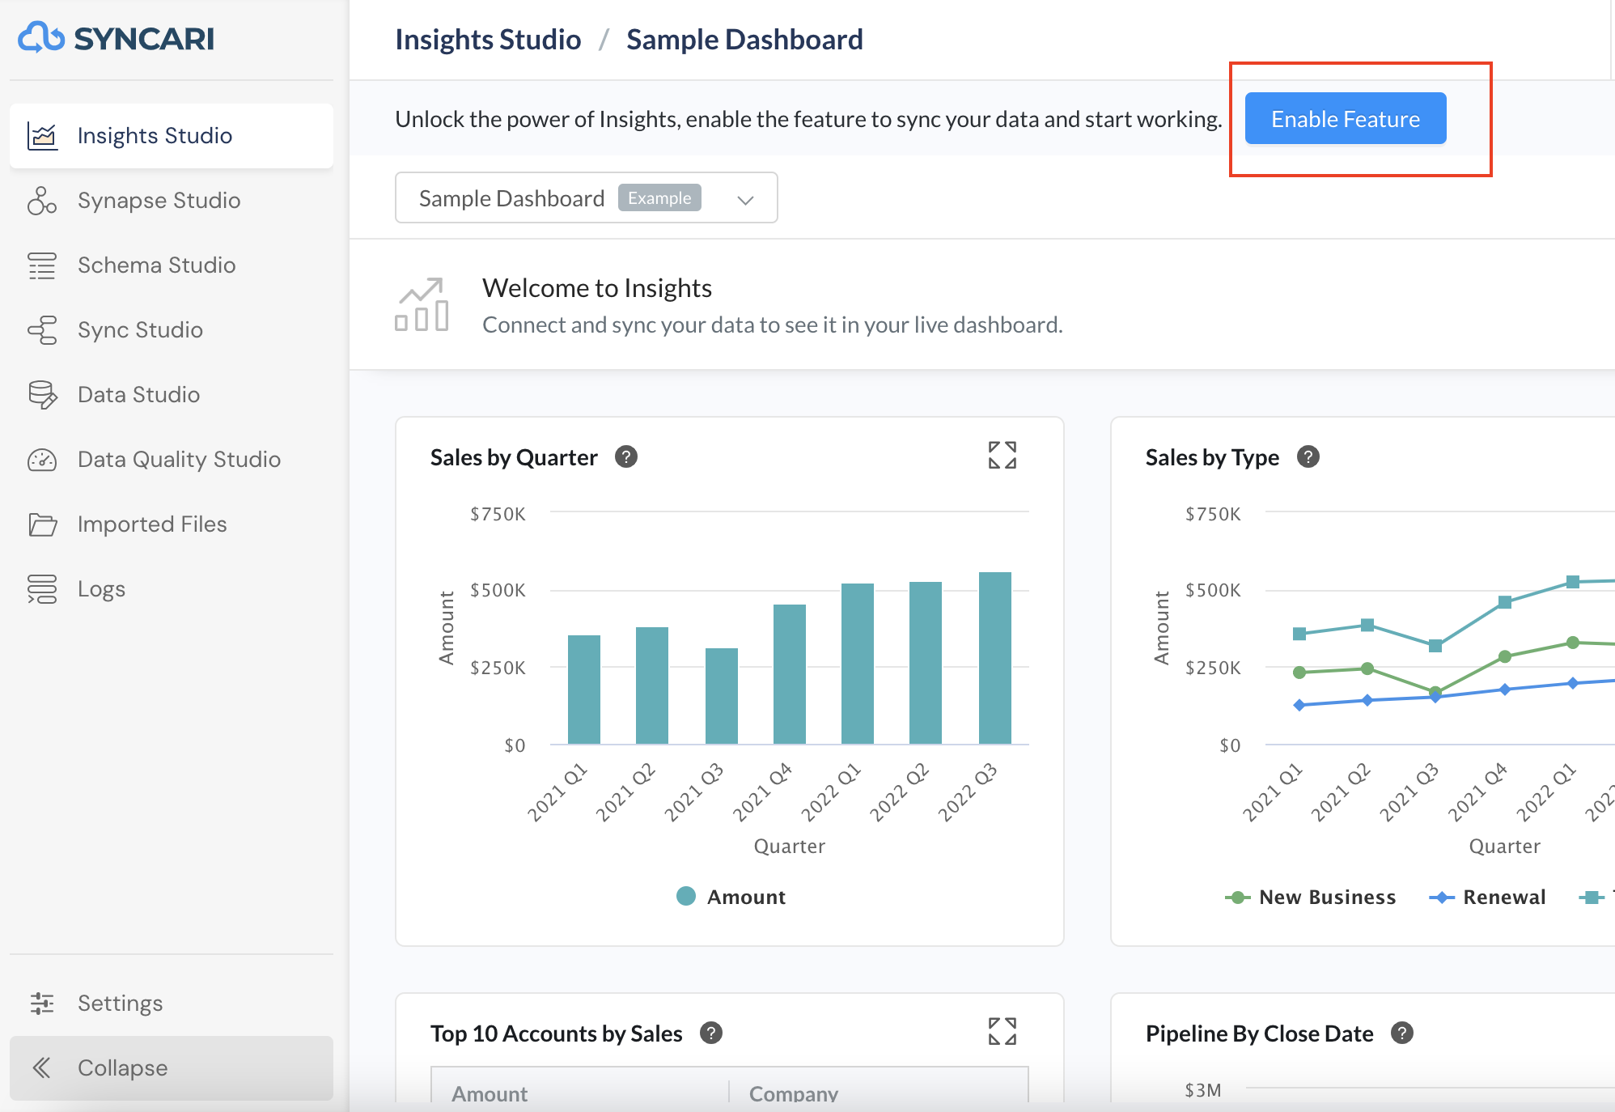Click the 2021 Q4 bar in Sales by Quarter

[x=789, y=674]
